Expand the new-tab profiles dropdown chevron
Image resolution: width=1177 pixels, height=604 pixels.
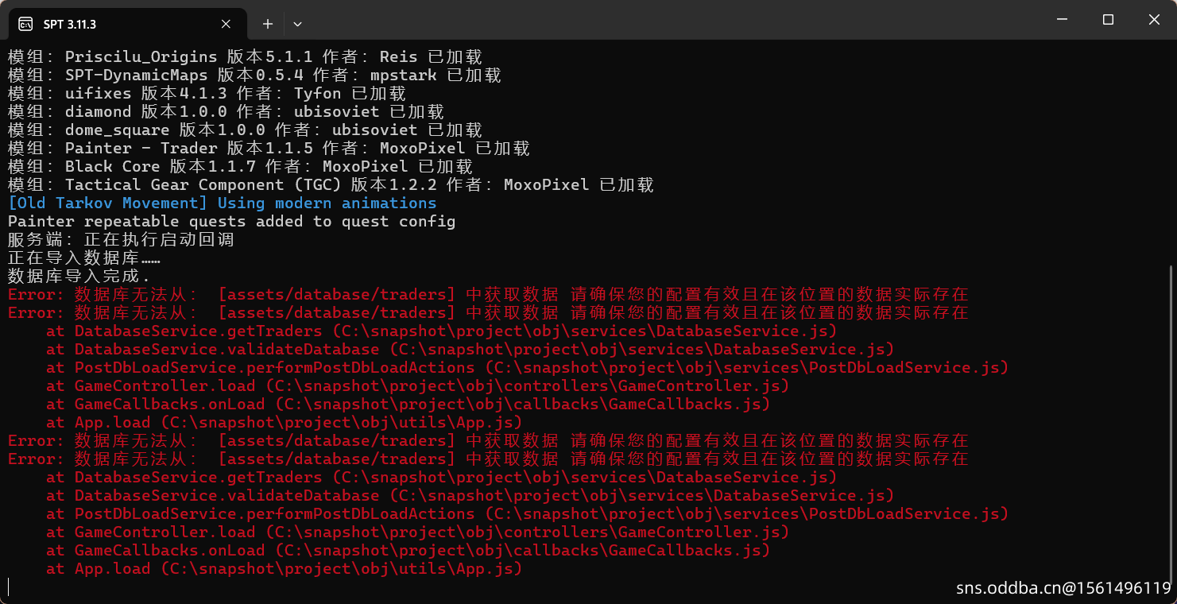click(x=297, y=24)
